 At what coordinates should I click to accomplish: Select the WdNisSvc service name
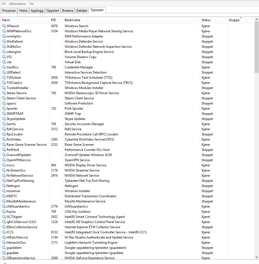[14, 46]
